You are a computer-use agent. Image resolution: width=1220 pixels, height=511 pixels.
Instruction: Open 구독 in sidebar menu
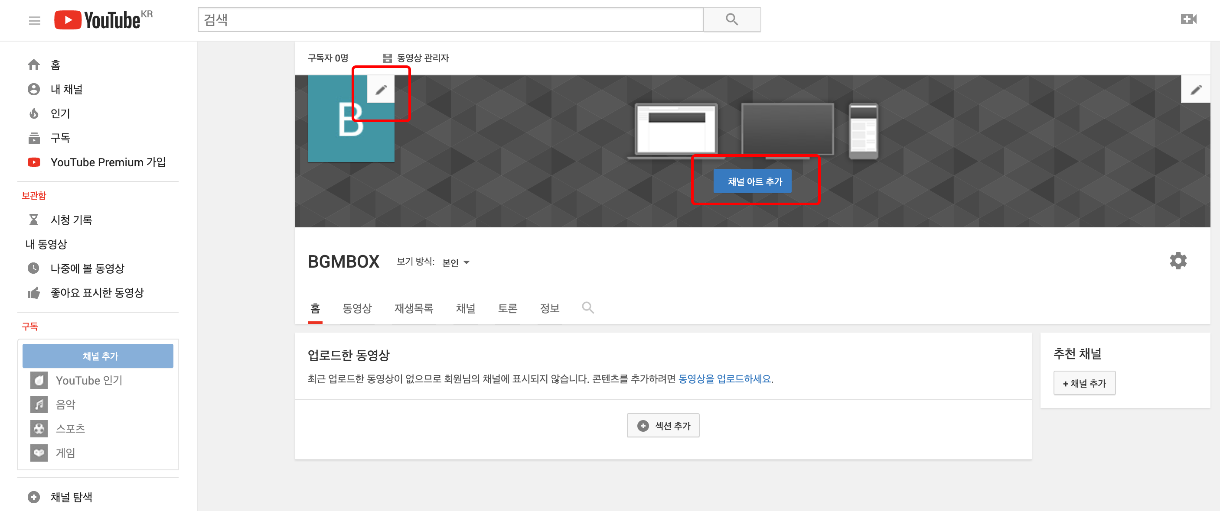click(x=60, y=138)
